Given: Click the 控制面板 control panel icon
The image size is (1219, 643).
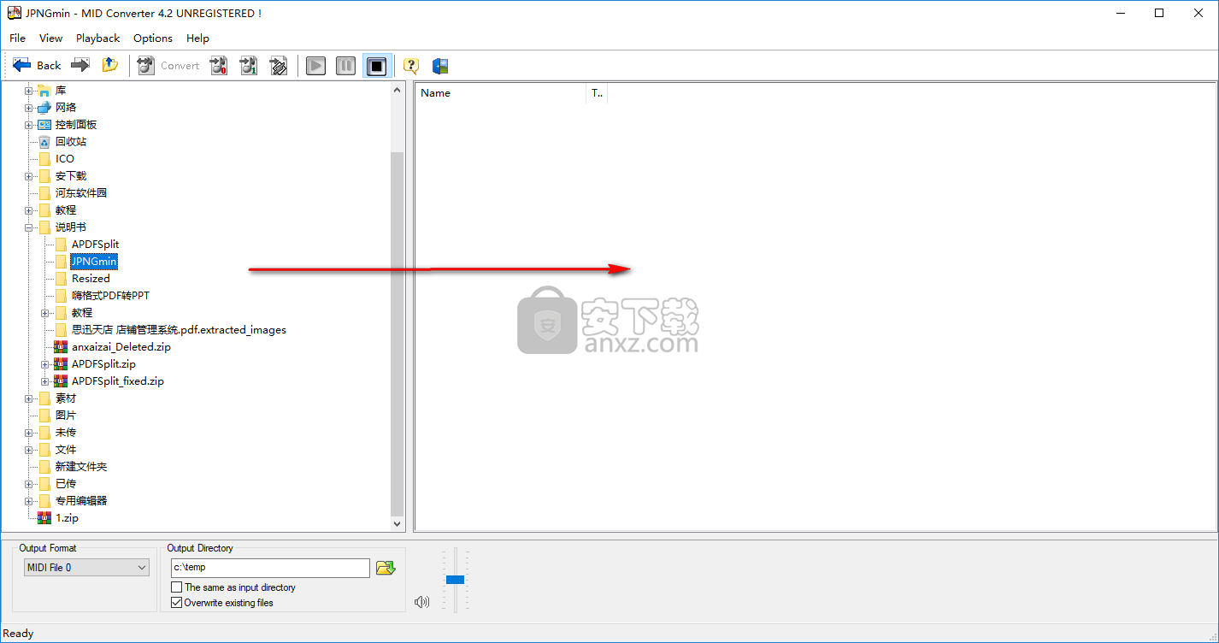Looking at the screenshot, I should (44, 125).
